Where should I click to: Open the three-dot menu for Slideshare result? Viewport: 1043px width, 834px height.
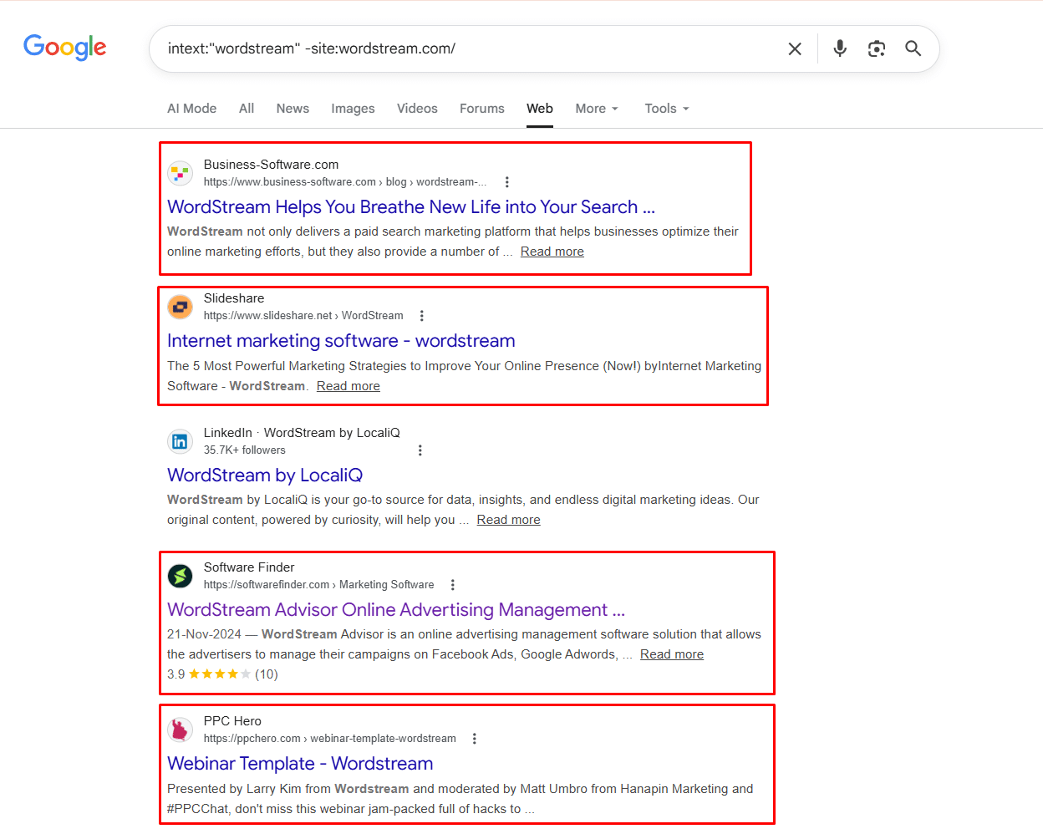click(x=422, y=316)
